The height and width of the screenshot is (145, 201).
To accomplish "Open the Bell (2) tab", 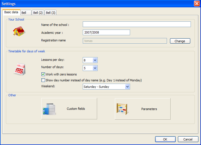I will tap(38, 13).
